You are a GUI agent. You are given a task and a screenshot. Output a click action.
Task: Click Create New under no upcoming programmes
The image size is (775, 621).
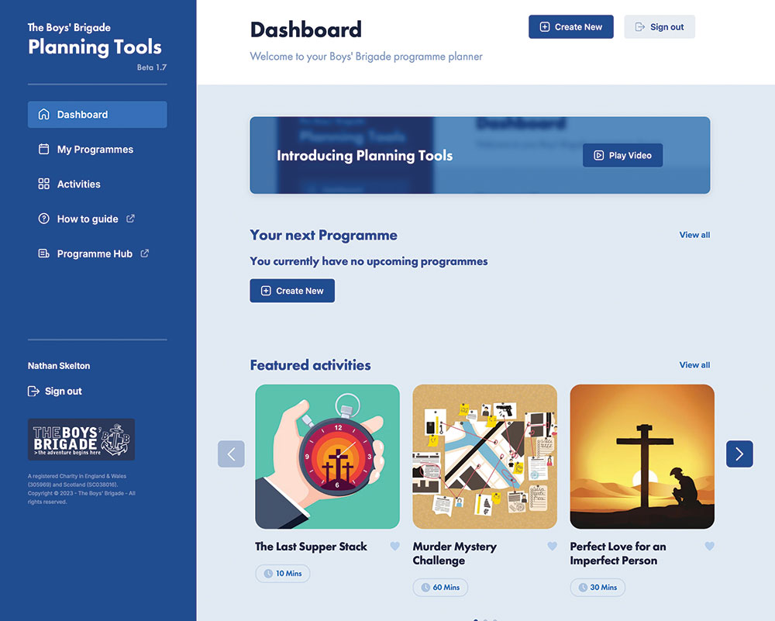point(292,291)
